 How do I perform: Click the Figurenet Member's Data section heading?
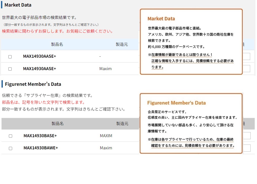pyautogui.click(x=33, y=84)
